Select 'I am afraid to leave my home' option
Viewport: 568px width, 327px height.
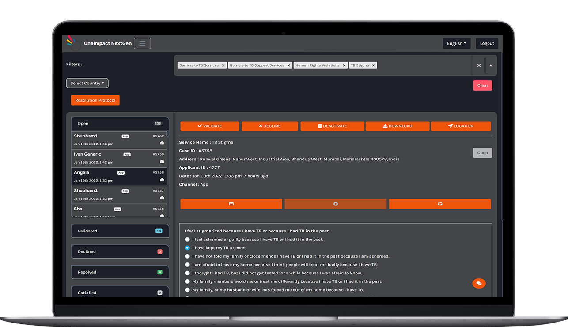click(187, 265)
